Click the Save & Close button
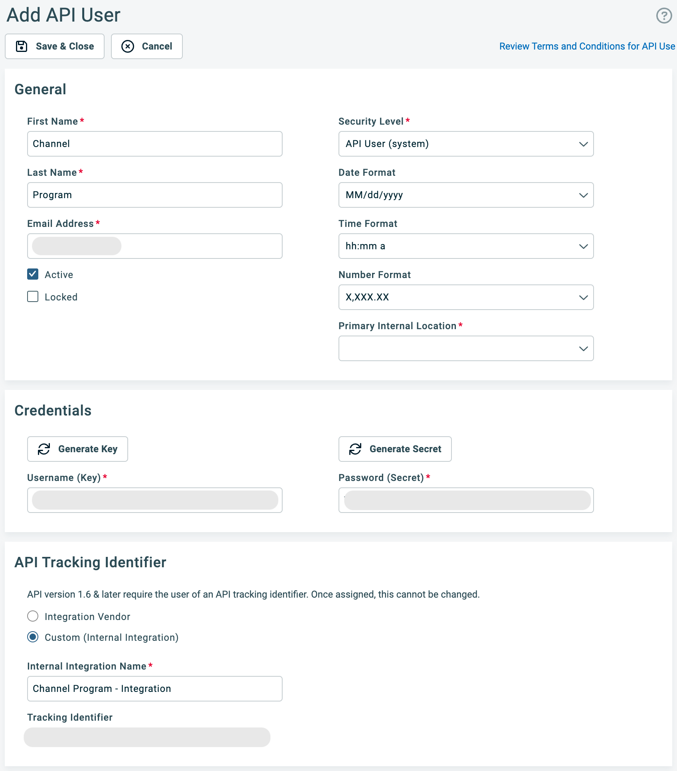The height and width of the screenshot is (771, 677). click(x=55, y=46)
